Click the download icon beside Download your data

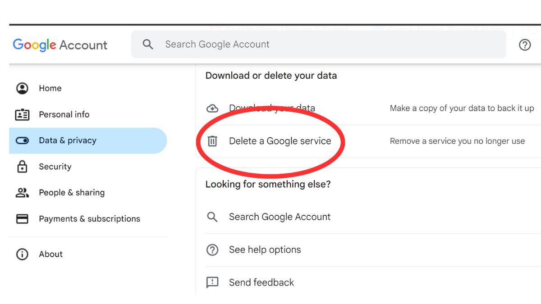[x=212, y=108]
